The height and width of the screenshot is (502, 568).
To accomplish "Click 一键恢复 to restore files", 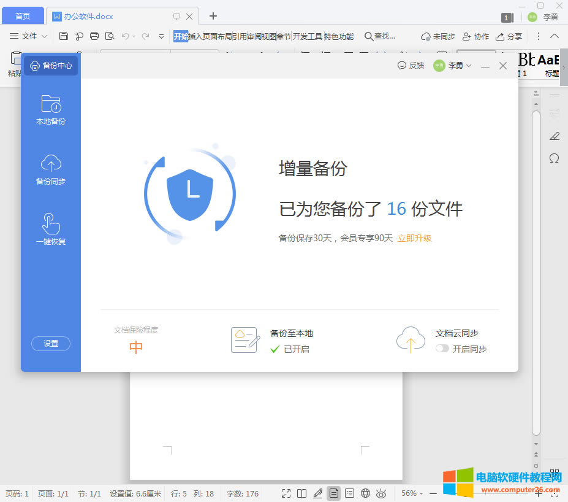I will pos(51,230).
